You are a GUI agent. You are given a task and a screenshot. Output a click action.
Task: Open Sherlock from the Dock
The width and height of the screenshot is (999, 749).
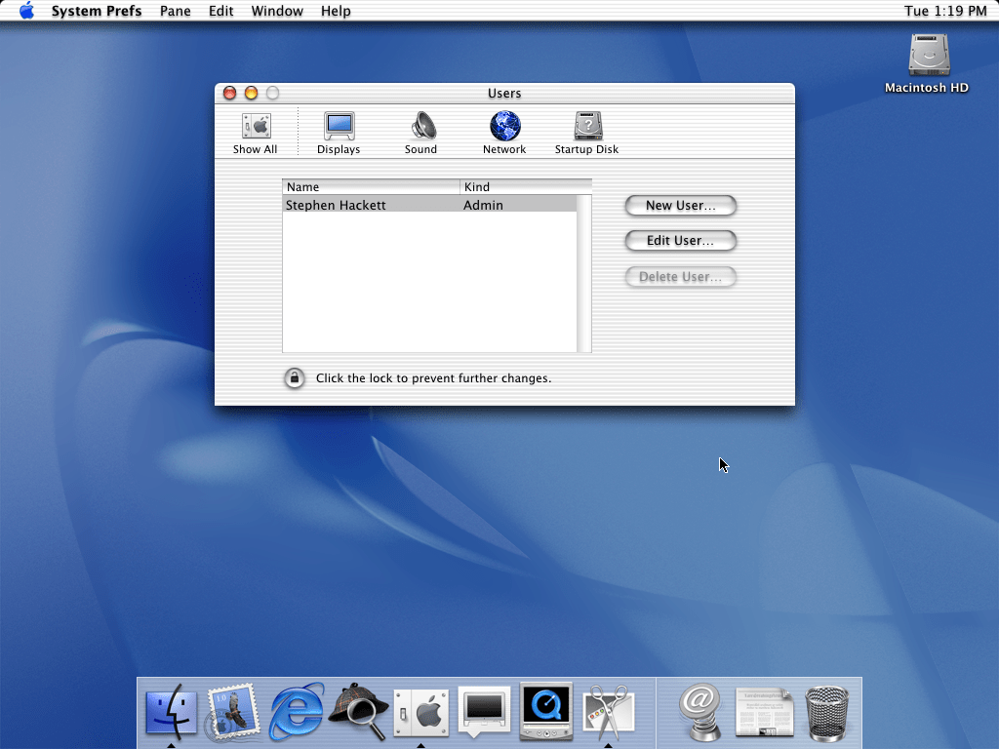359,710
